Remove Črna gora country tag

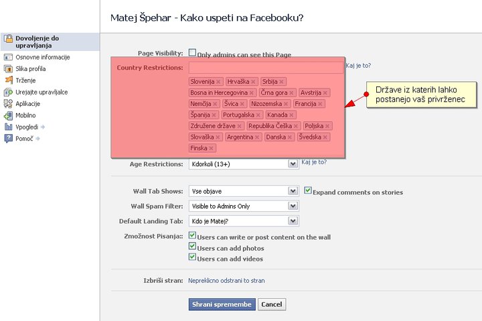(291, 93)
